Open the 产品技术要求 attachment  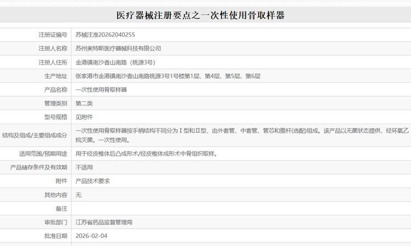[x=93, y=181]
